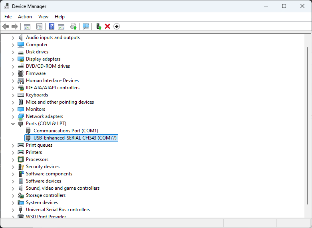Select the Processors category

pyautogui.click(x=38, y=159)
